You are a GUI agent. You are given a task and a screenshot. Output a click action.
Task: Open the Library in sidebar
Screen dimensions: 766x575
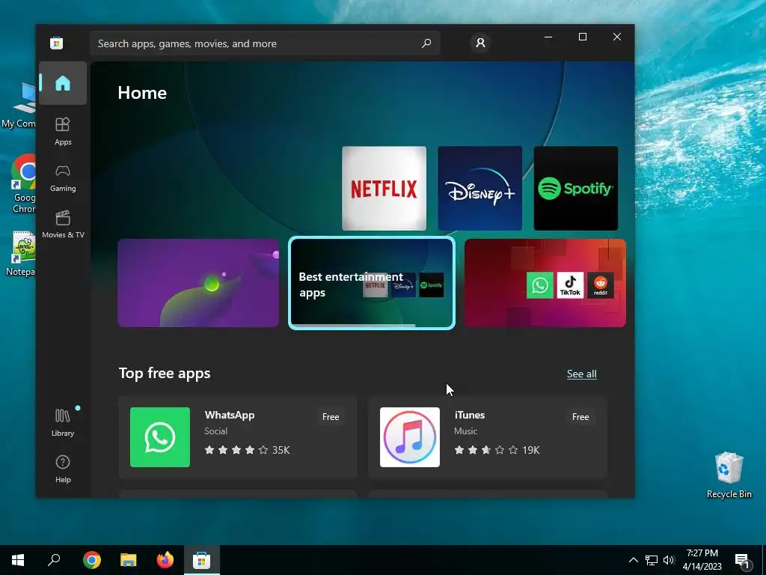(x=63, y=422)
